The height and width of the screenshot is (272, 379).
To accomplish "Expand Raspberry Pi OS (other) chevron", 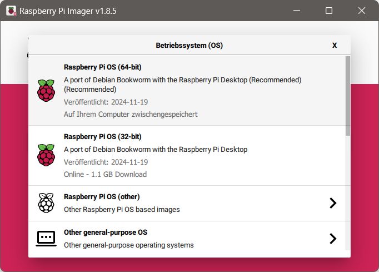I will (333, 203).
